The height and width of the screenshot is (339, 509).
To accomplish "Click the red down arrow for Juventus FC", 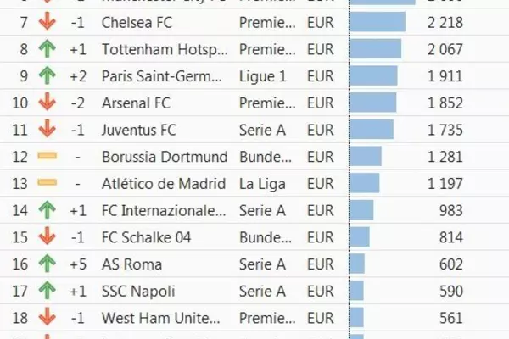I will (x=47, y=130).
